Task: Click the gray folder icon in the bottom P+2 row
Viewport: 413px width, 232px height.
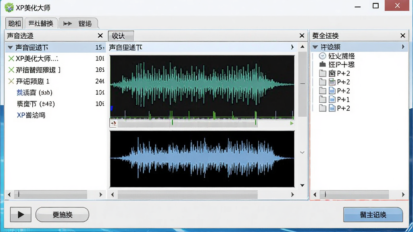Action: tap(323, 108)
